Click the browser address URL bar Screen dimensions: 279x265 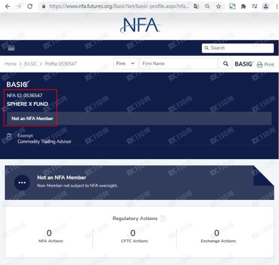119,6
